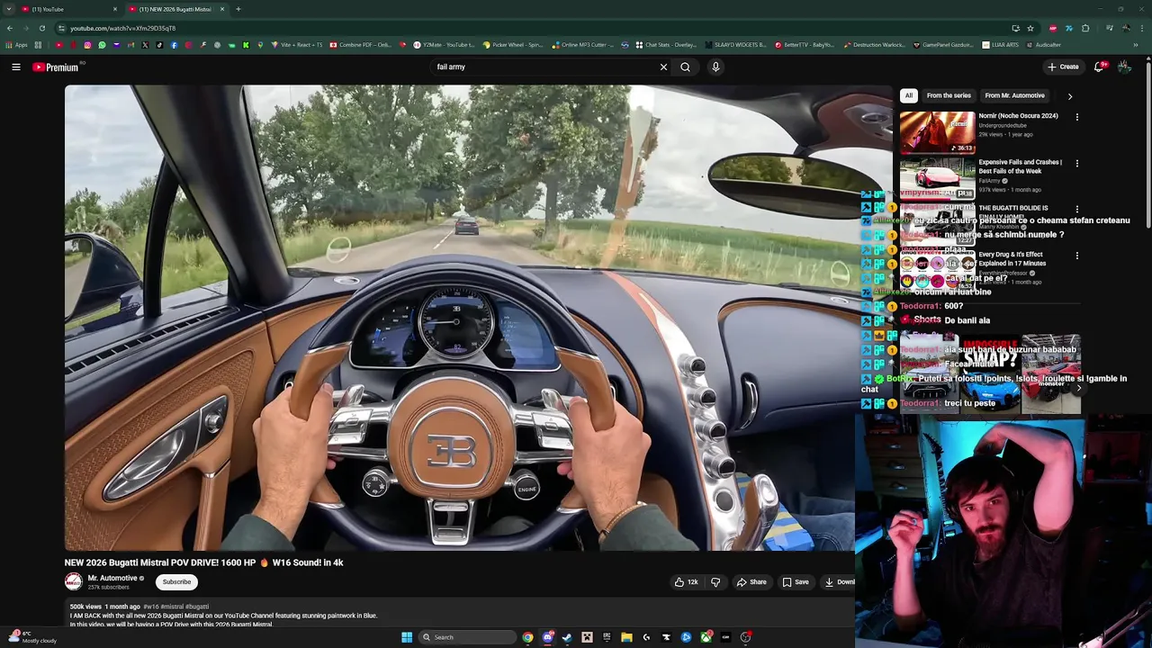Open Combine PDF bookmark

(x=361, y=45)
